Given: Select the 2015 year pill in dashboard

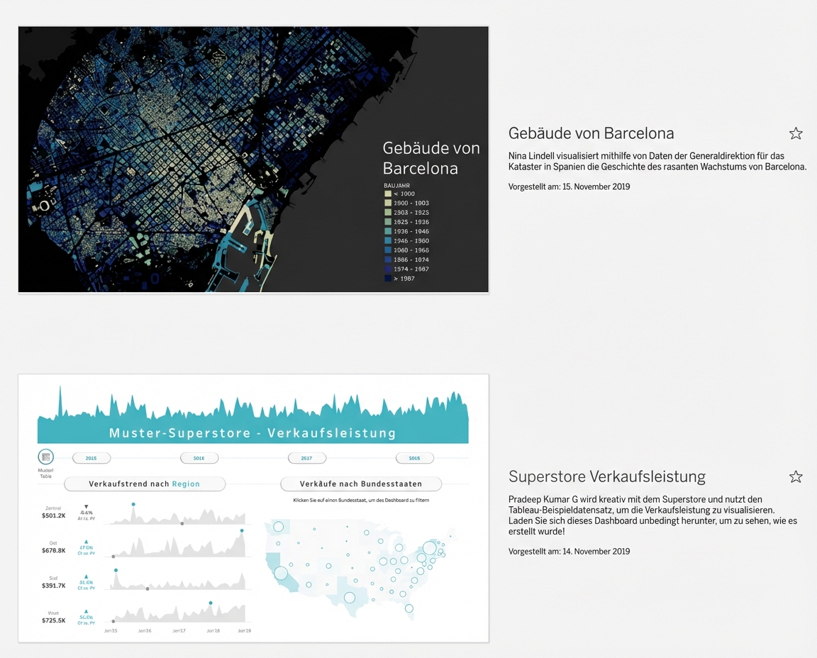Looking at the screenshot, I should tap(91, 458).
